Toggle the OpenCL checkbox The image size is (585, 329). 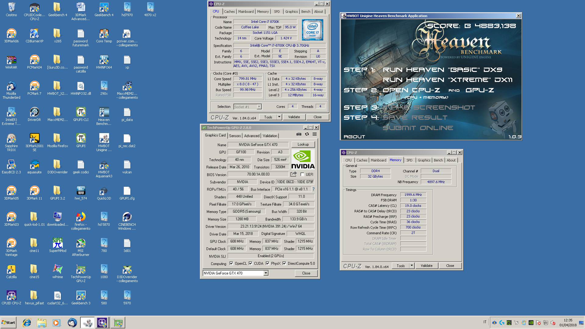(x=231, y=264)
